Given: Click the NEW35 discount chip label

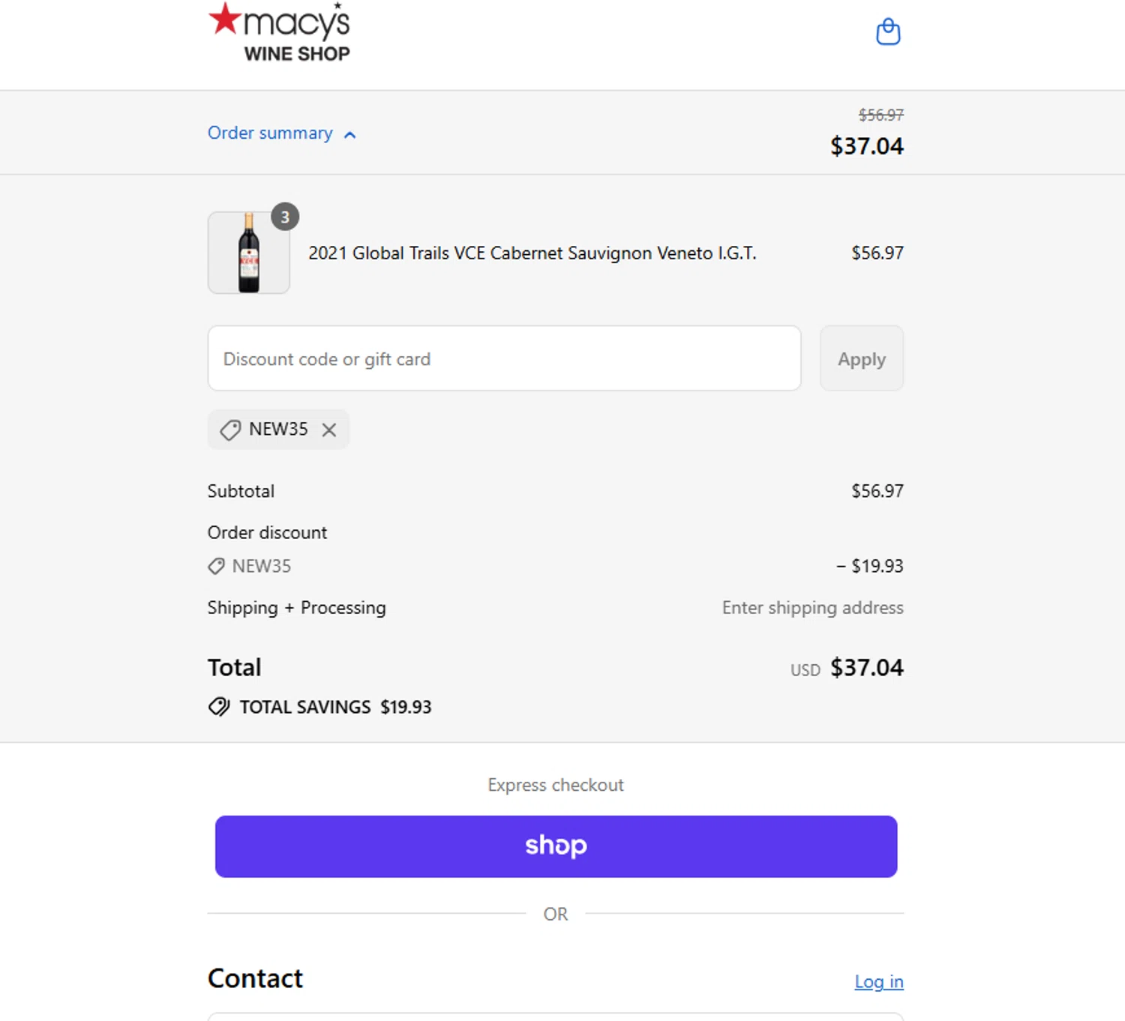Looking at the screenshot, I should pyautogui.click(x=278, y=429).
